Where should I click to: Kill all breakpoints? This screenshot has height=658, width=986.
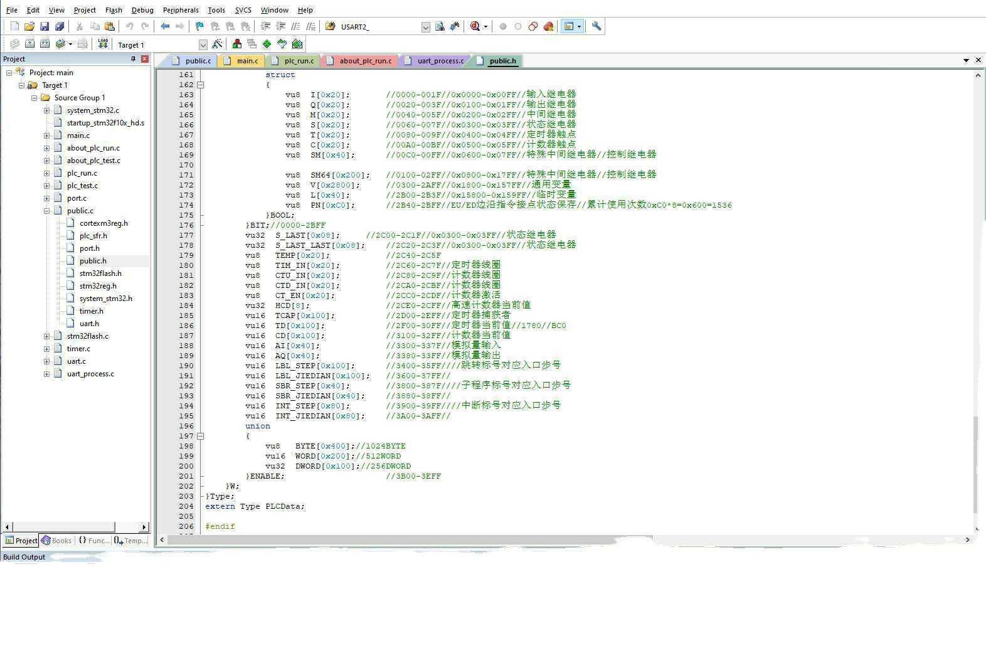click(548, 26)
